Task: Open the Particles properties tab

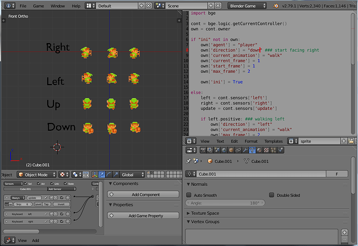Action: [x=273, y=150]
